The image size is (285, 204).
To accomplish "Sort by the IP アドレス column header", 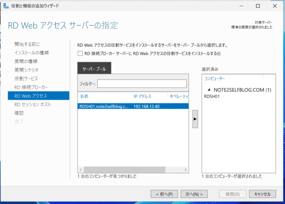I will click(142, 96).
